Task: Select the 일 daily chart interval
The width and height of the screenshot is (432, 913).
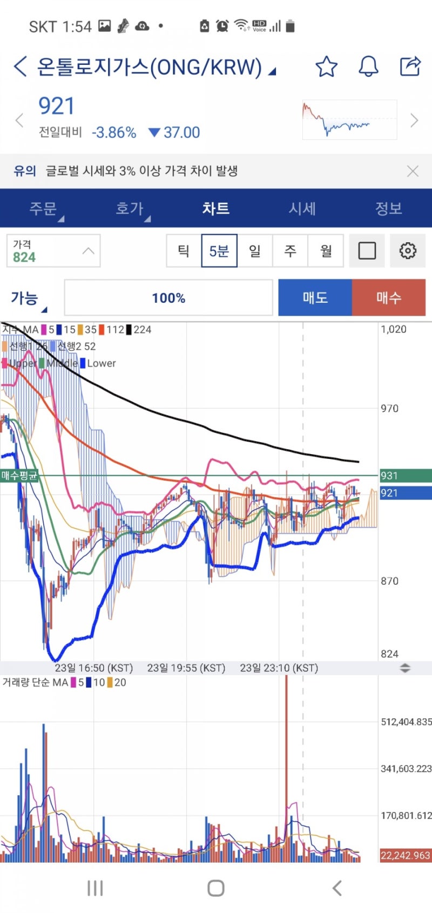Action: click(255, 251)
